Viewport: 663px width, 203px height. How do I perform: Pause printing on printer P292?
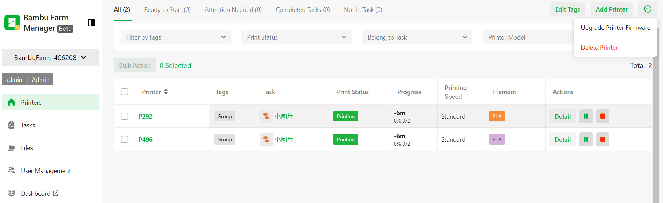click(586, 116)
